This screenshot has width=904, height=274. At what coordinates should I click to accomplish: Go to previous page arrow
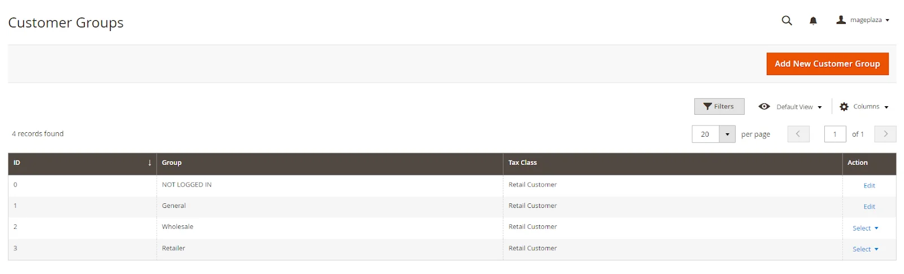click(798, 134)
